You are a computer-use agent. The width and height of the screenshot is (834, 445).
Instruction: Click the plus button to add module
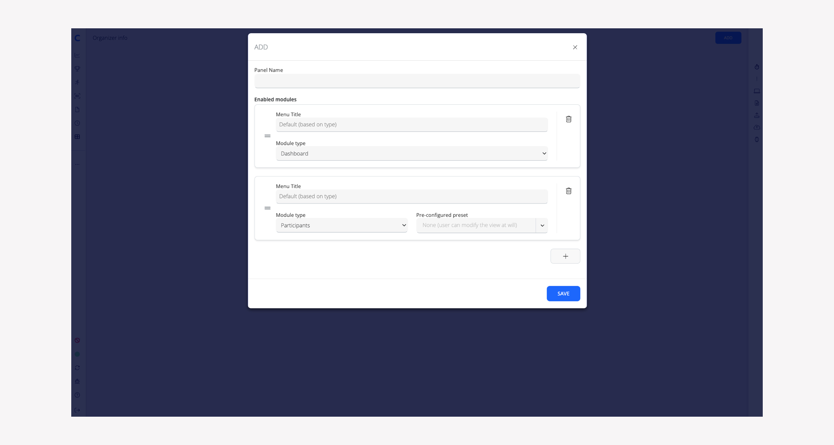click(565, 256)
